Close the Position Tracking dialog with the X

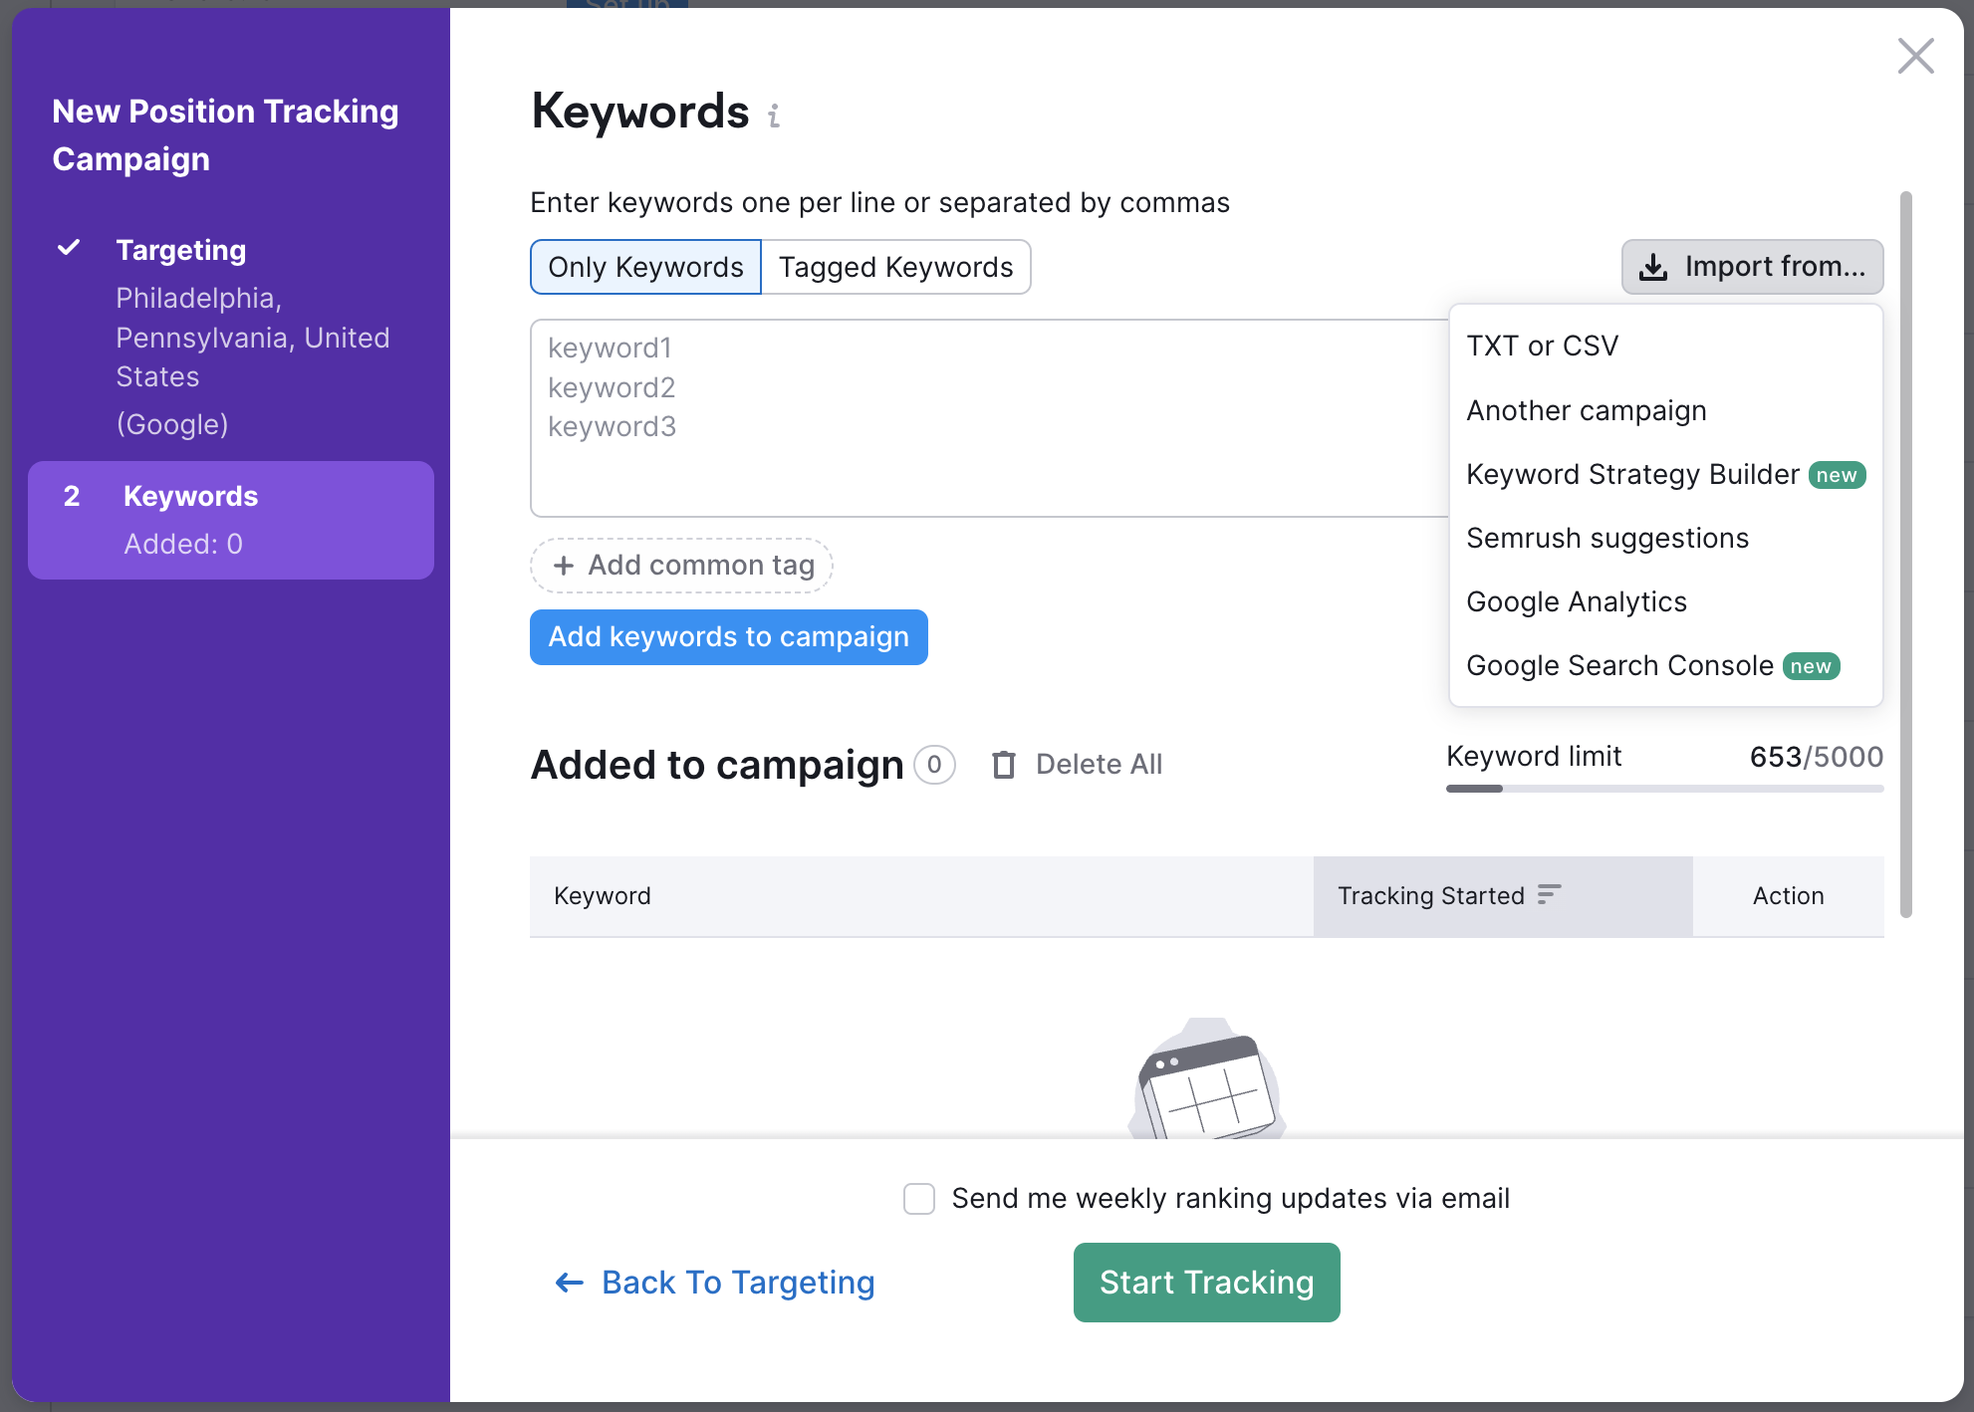point(1915,56)
